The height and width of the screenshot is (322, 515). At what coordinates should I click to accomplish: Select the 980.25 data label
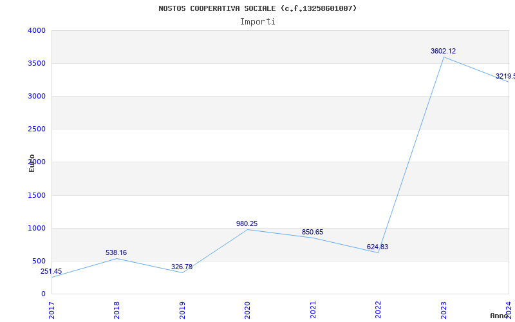pos(247,223)
